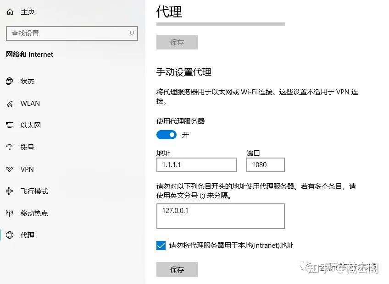
Task: Click the 地址 address field showing 1.1.1.1
Action: (196, 164)
